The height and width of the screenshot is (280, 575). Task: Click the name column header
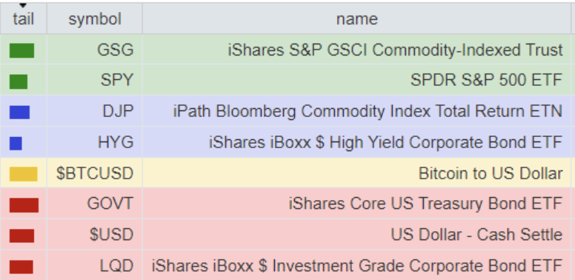coord(356,19)
